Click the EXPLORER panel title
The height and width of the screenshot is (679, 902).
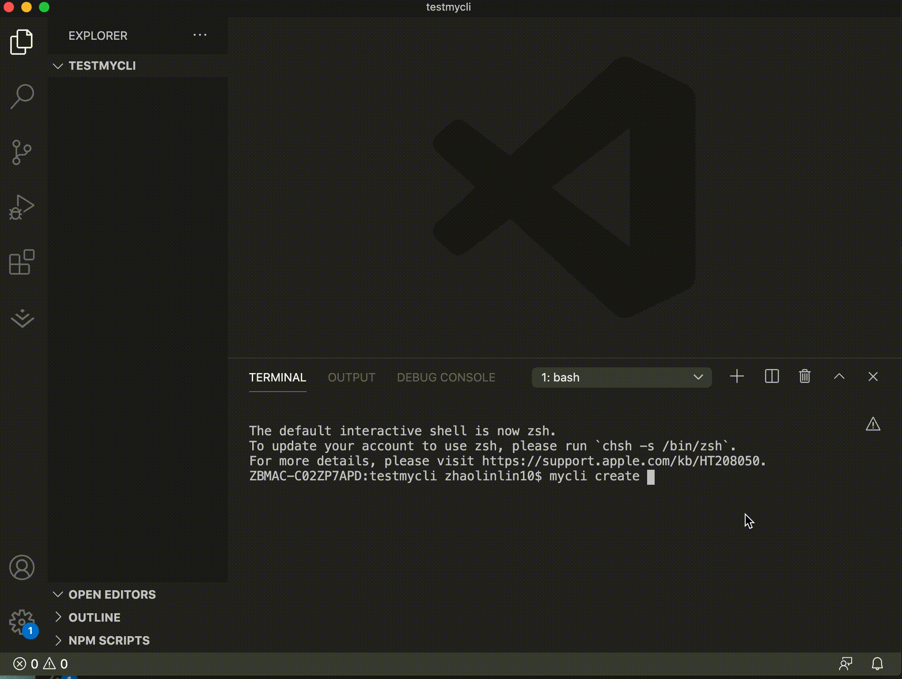point(98,36)
